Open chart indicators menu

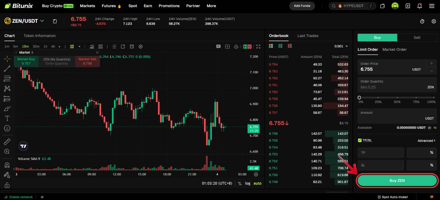(x=92, y=47)
